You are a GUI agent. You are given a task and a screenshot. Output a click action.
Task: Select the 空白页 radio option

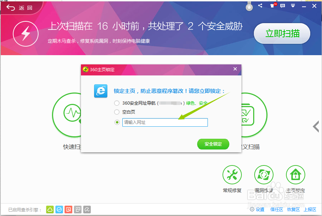(117, 112)
